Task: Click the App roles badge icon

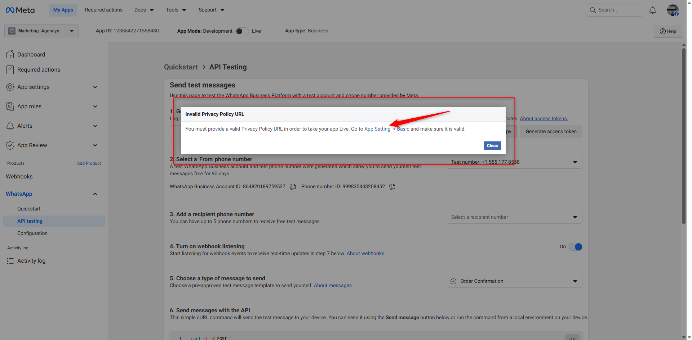Action: pos(10,106)
